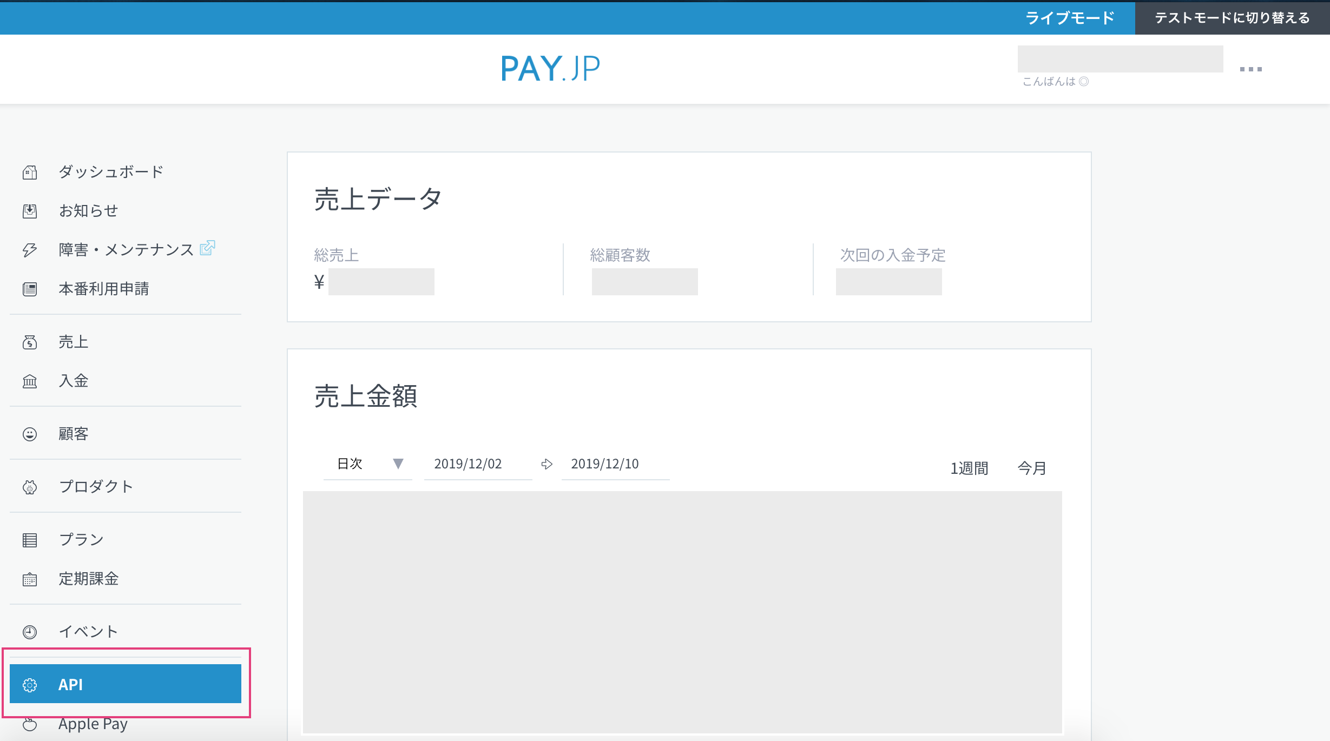The image size is (1330, 741).
Task: Open the API settings gear icon
Action: [30, 684]
